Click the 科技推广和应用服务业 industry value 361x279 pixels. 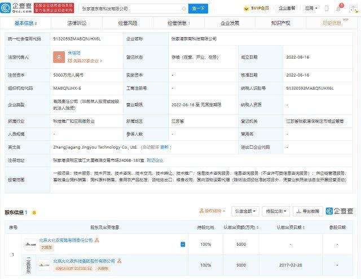74,121
